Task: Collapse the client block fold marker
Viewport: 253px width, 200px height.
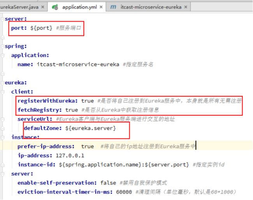Action: [2, 92]
